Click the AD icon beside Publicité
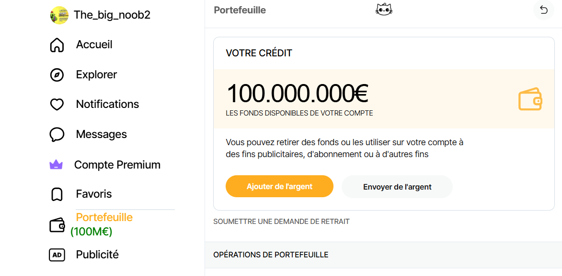The height and width of the screenshot is (276, 562). (x=57, y=255)
